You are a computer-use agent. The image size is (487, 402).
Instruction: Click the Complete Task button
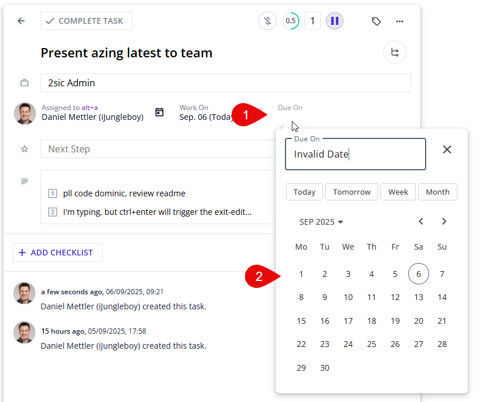point(86,21)
